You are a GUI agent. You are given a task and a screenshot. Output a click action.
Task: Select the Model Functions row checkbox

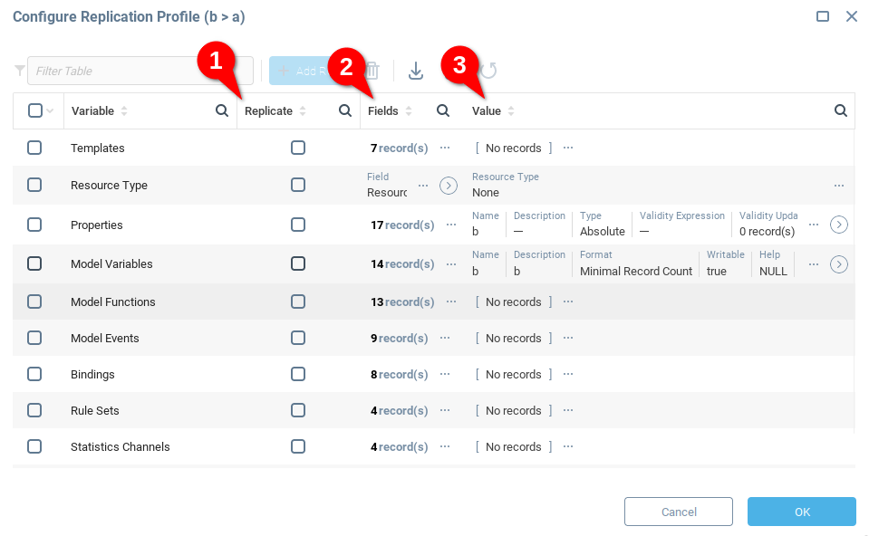tap(34, 301)
